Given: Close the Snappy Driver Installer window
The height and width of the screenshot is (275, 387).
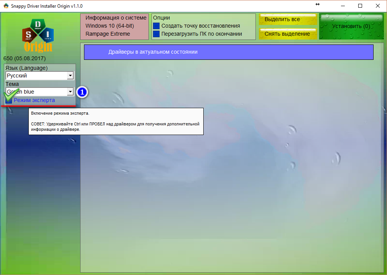Looking at the screenshot, I should (378, 6).
